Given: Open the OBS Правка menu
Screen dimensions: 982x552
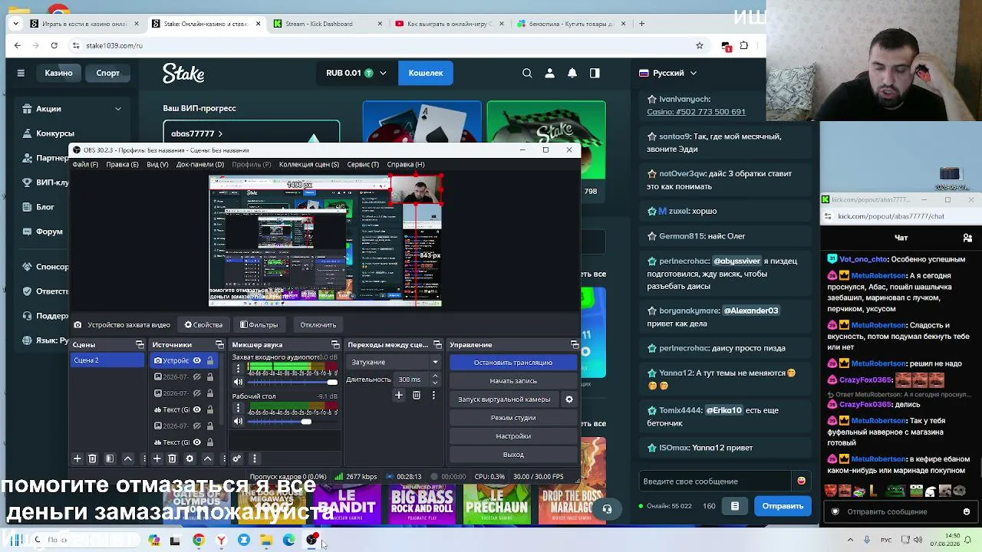Looking at the screenshot, I should coord(123,164).
